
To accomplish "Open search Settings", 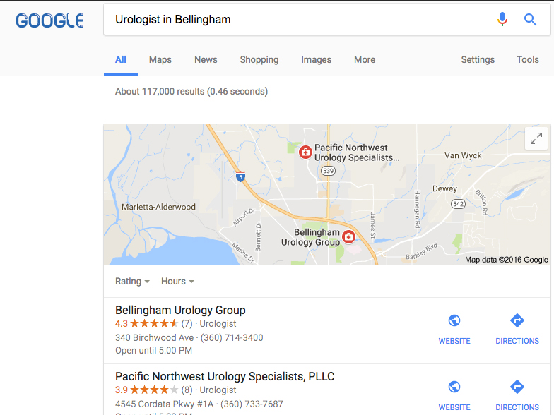I will point(478,59).
